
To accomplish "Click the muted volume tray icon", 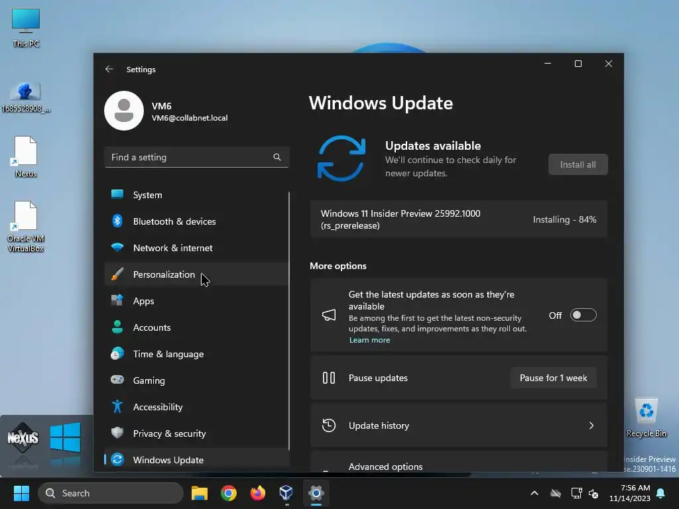I will (593, 493).
